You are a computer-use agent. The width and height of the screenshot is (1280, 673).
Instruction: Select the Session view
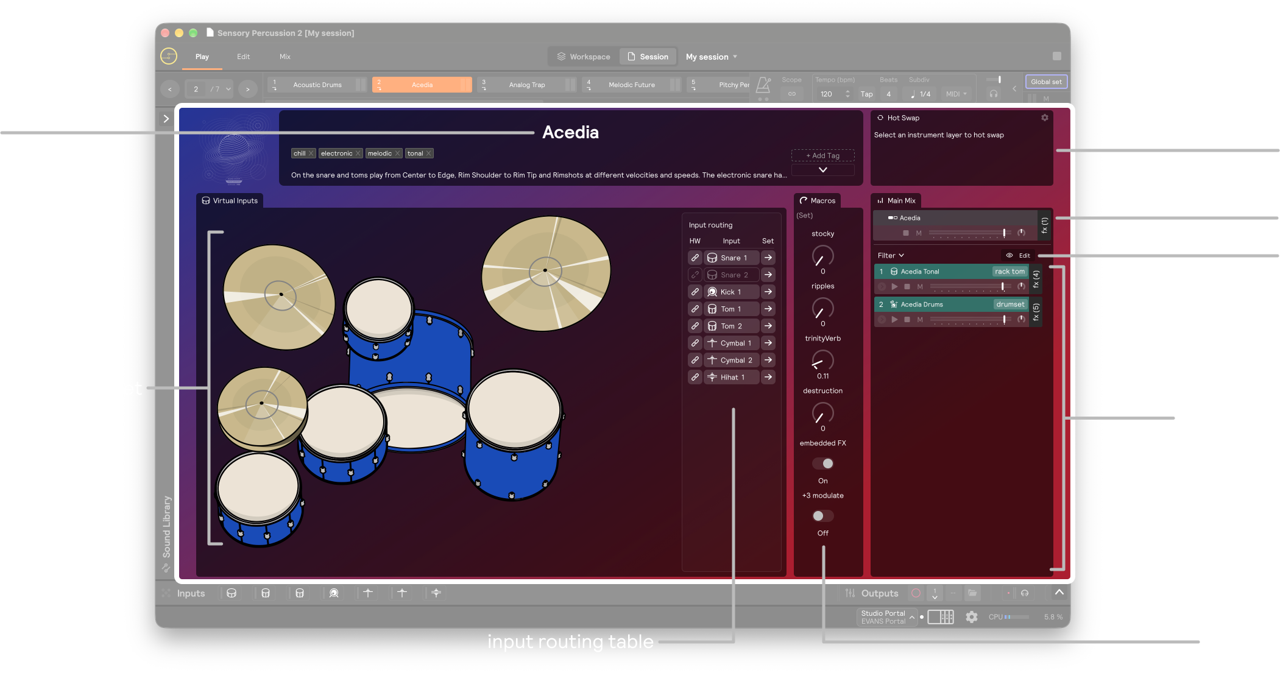[648, 57]
